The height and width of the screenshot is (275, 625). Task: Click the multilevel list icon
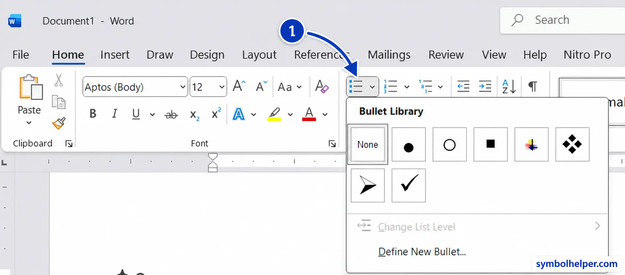[425, 86]
